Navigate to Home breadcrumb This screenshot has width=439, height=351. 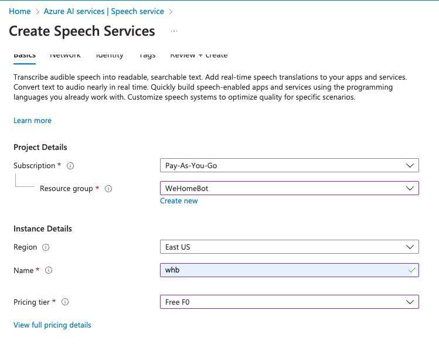19,11
